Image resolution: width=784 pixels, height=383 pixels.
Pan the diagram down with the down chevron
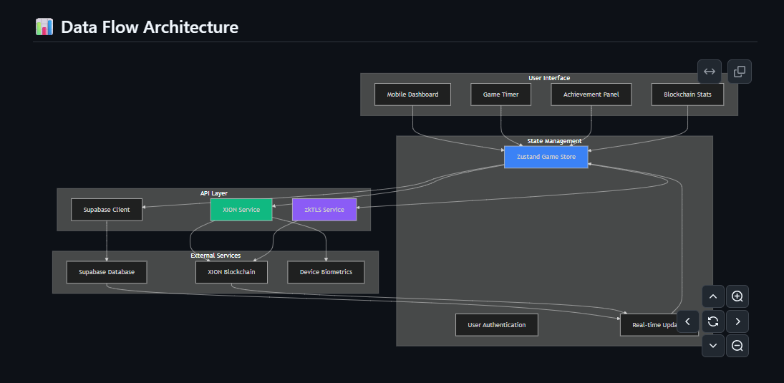[x=713, y=346]
